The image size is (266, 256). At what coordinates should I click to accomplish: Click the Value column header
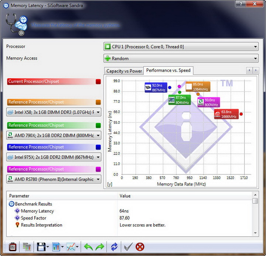point(185,196)
